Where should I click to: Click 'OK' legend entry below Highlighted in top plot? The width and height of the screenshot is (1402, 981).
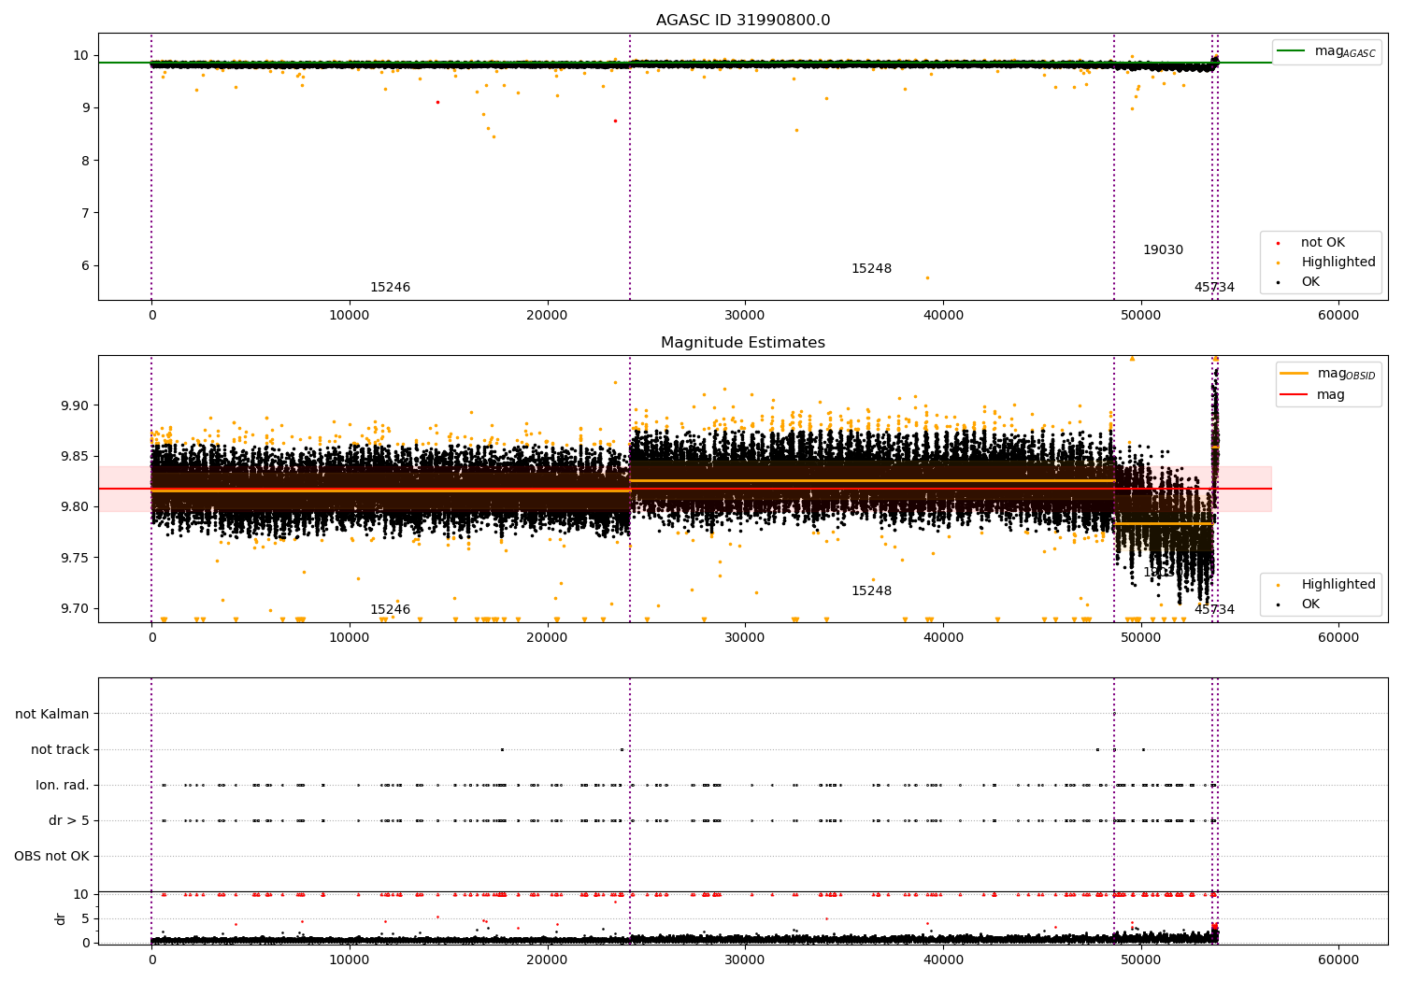click(x=1310, y=282)
